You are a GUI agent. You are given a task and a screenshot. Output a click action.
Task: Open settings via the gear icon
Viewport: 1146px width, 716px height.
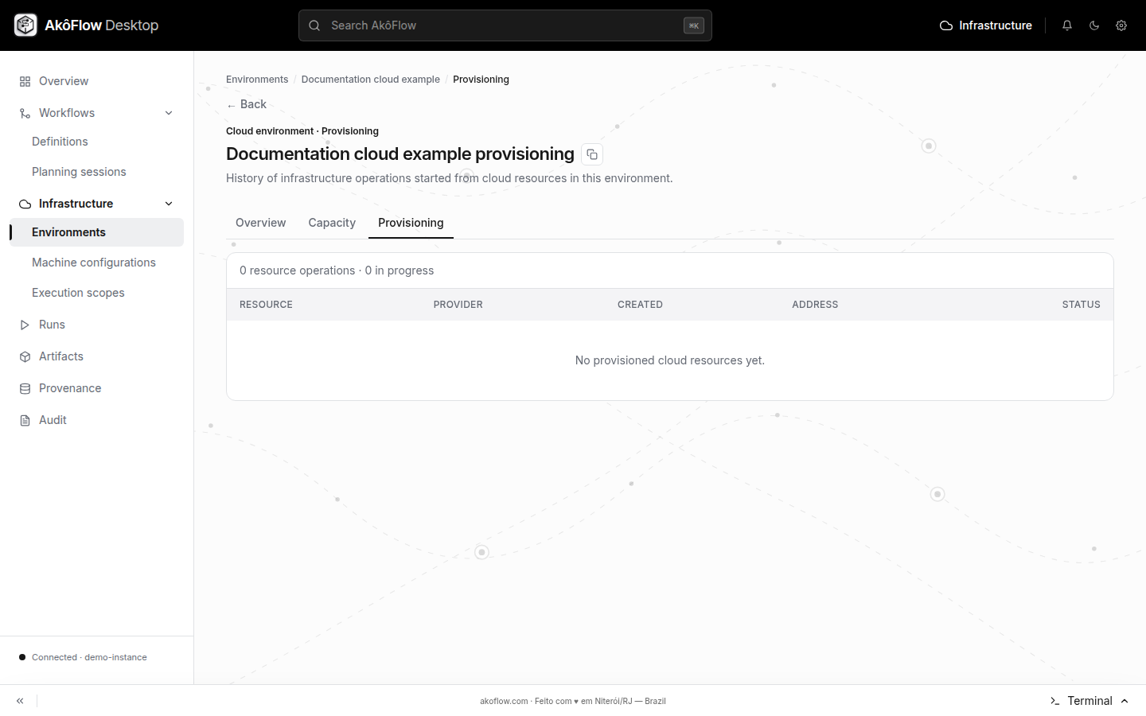click(1121, 25)
